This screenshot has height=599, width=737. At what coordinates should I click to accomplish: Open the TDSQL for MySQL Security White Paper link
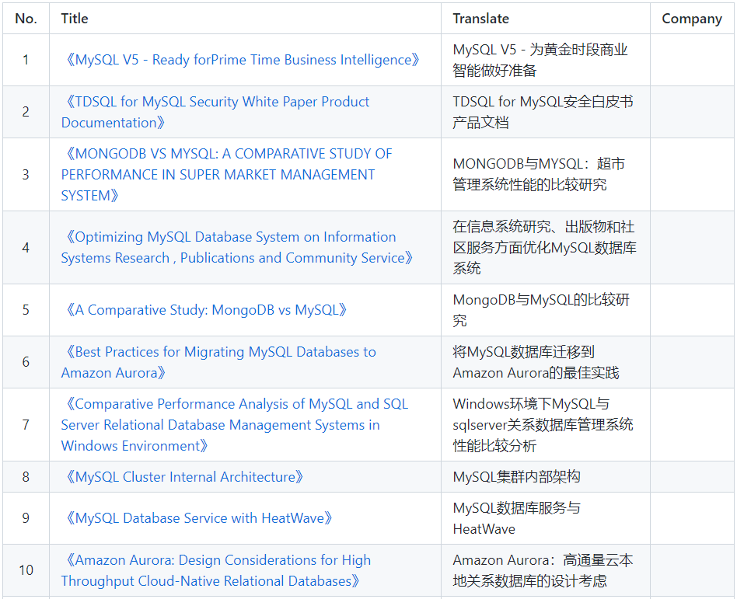tap(215, 113)
